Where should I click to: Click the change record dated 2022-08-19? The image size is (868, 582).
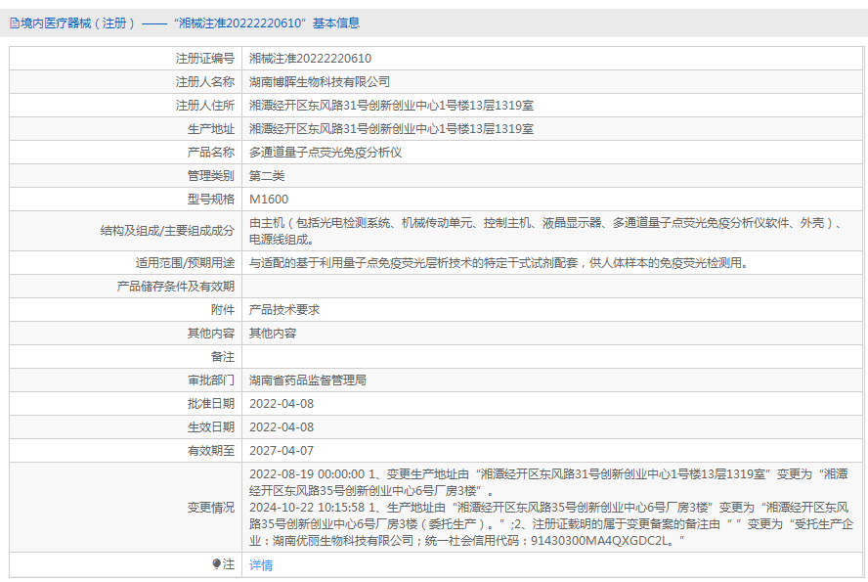(548, 482)
